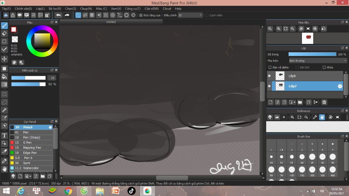Viewport: 349px width, 196px height.
Task: Open the Cloud menu
Action: pos(167,9)
